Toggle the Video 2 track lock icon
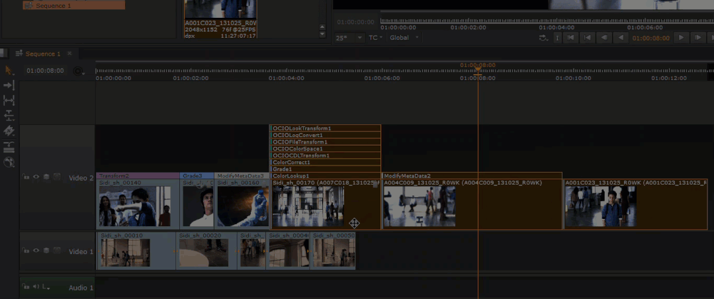 click(x=26, y=177)
